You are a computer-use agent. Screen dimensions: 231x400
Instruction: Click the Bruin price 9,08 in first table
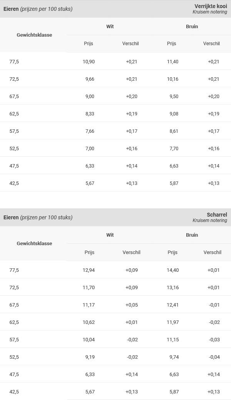[x=174, y=114]
